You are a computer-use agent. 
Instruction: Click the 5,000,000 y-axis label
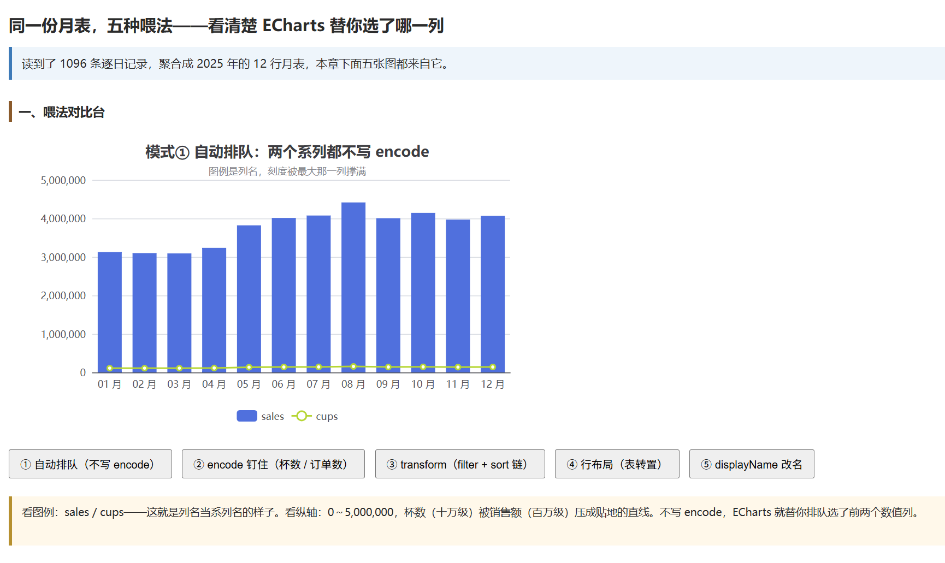[63, 180]
